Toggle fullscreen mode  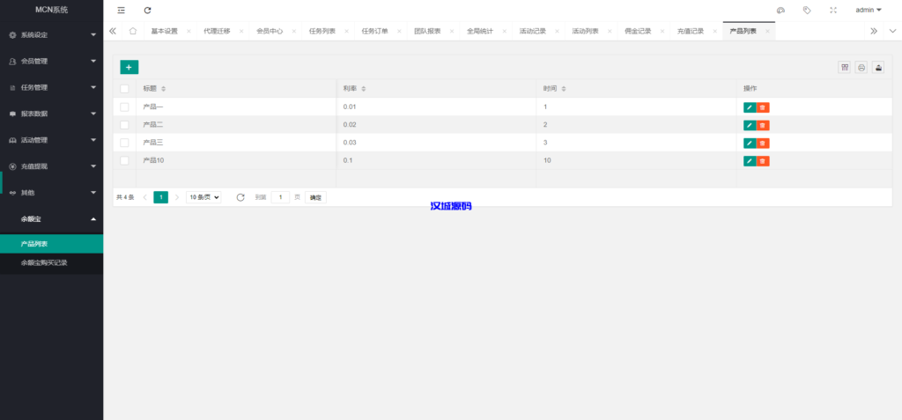pyautogui.click(x=832, y=11)
